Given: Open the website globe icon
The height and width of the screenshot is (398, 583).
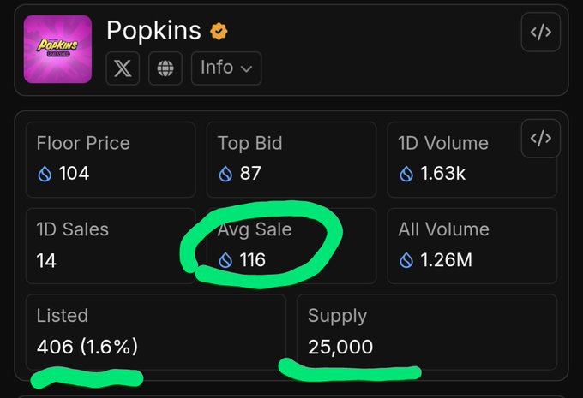Looking at the screenshot, I should point(165,68).
